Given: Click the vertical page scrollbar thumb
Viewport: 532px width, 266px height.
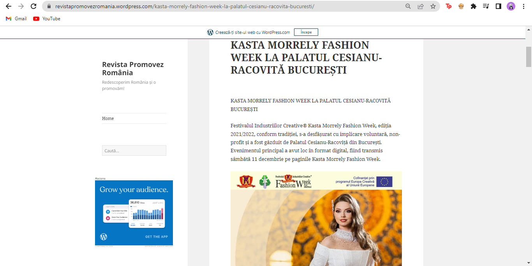Looking at the screenshot, I should tap(529, 57).
